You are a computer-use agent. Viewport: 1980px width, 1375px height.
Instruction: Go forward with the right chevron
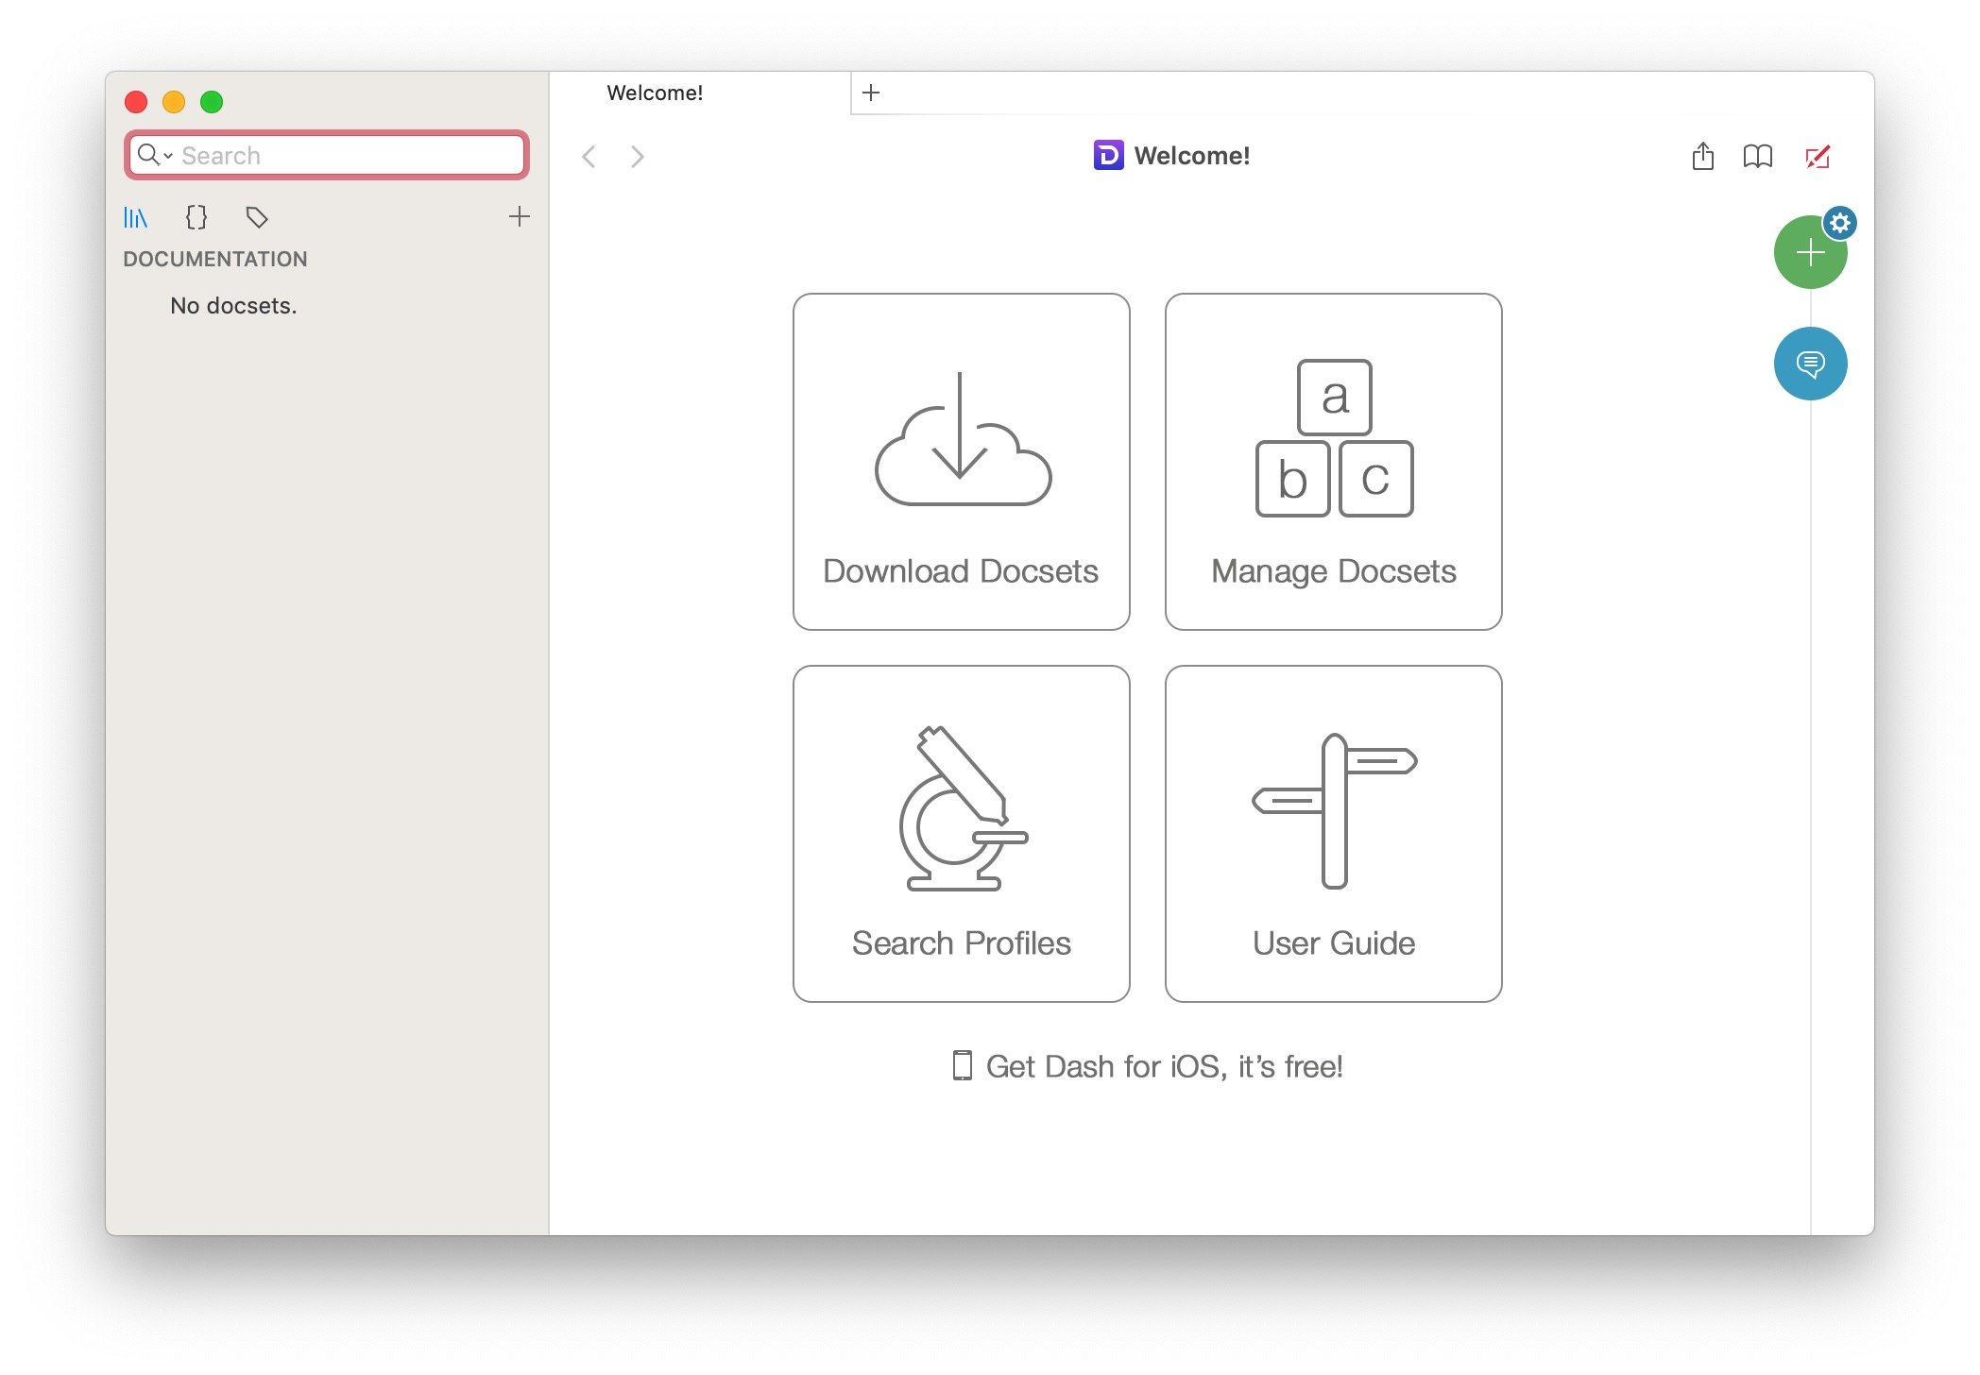[x=638, y=156]
